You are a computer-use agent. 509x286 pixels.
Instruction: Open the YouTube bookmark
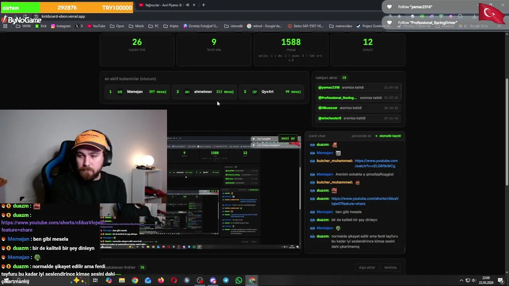pos(96,26)
